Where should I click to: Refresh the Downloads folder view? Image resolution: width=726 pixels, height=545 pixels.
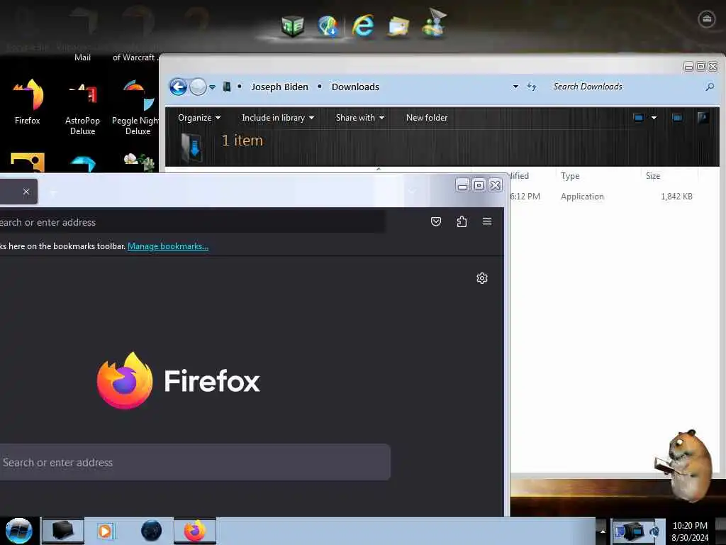pyautogui.click(x=532, y=87)
